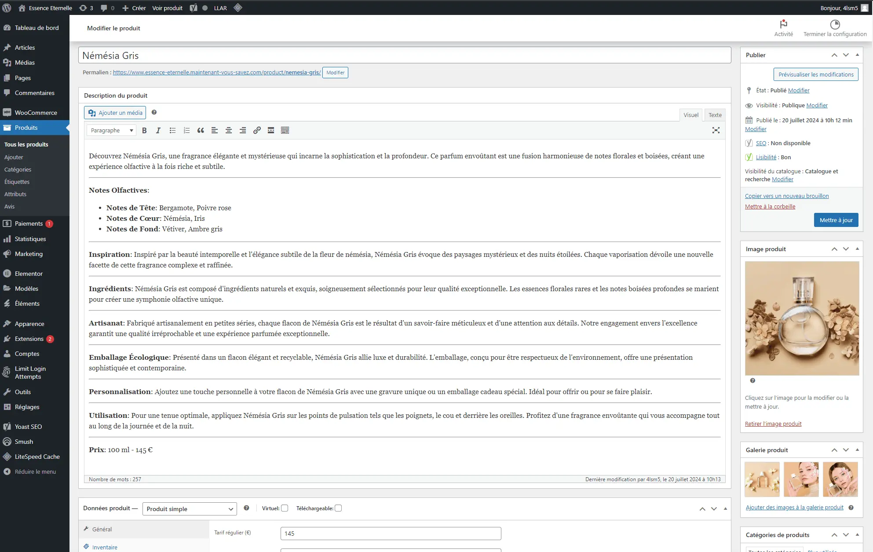Click the Tarif régulier price field
Screen dimensions: 873x552
point(391,534)
